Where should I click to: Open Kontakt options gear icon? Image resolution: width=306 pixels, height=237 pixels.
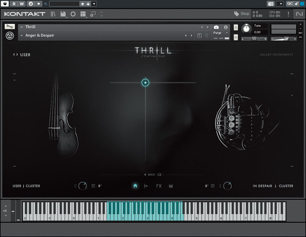pyautogui.click(x=73, y=14)
